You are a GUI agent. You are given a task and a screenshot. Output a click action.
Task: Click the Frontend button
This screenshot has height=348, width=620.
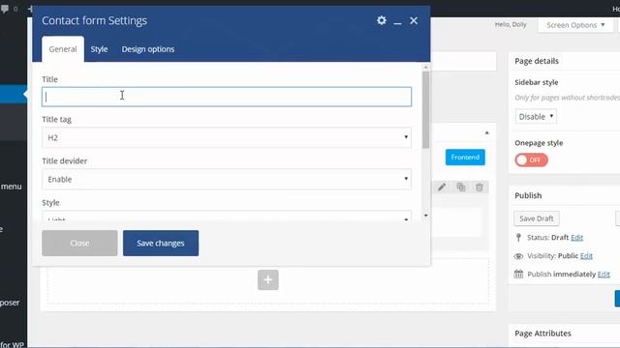pos(465,157)
